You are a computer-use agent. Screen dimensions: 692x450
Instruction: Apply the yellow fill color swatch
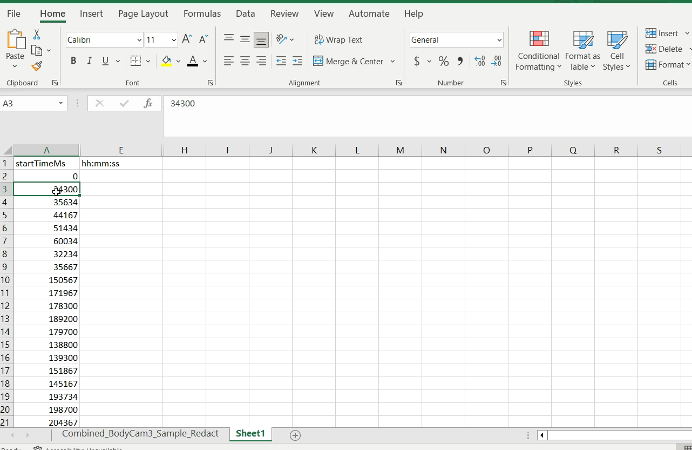pos(166,61)
